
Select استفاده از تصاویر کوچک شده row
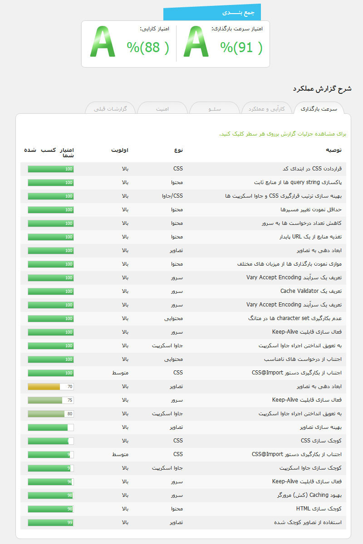tap(183, 523)
